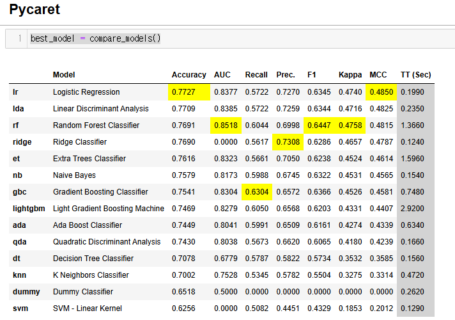Click line number 1 in code cell
The height and width of the screenshot is (320, 455).
coord(20,38)
